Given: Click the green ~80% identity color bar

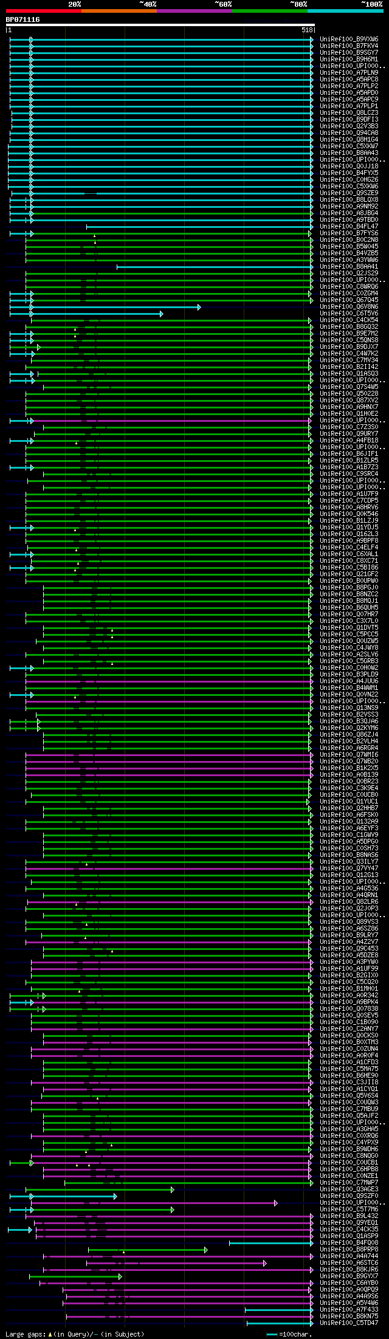Looking at the screenshot, I should point(270,11).
